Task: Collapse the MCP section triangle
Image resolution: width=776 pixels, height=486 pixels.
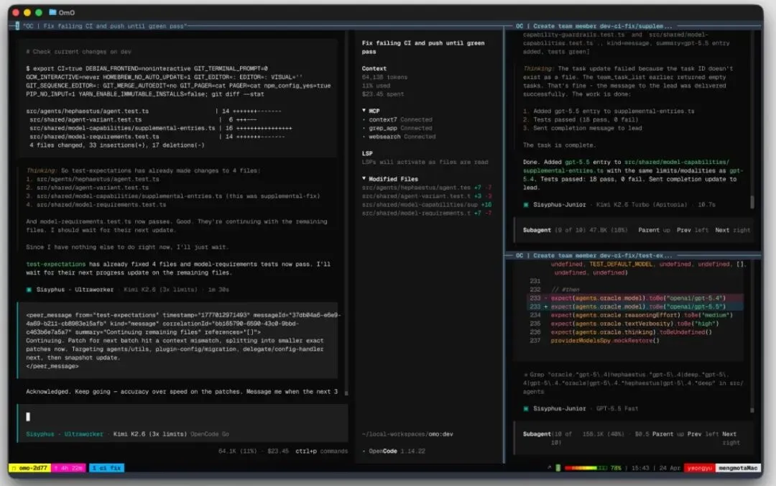Action: [x=364, y=111]
